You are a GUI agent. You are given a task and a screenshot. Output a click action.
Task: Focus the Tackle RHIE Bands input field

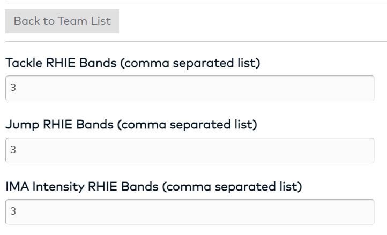(x=190, y=88)
